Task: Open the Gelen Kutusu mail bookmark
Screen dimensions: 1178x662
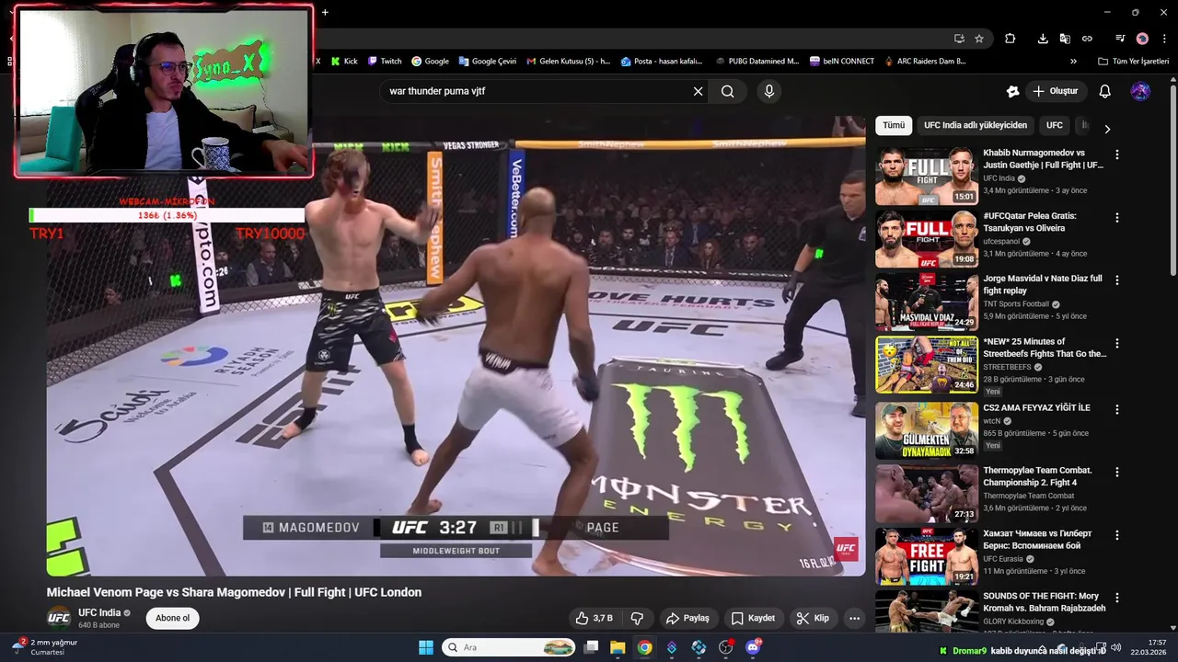Action: [x=568, y=61]
